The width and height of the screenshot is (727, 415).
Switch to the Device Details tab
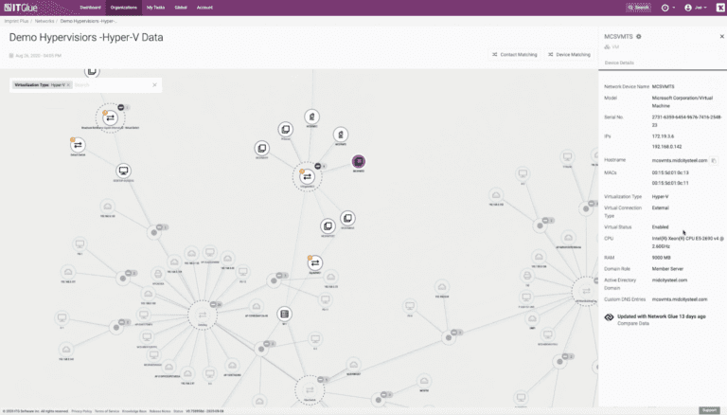pyautogui.click(x=619, y=63)
